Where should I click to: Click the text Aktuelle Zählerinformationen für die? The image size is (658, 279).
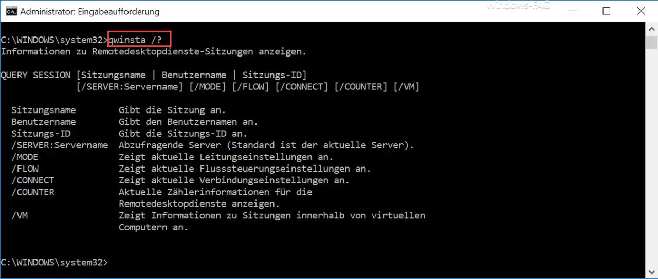(215, 192)
